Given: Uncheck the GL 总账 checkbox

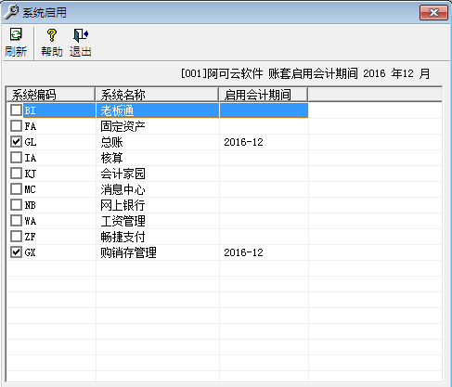Looking at the screenshot, I should 16,142.
